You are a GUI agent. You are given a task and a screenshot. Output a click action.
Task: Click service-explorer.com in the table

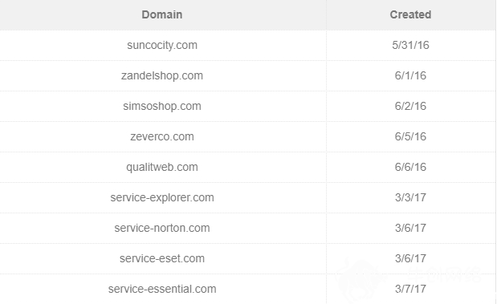(162, 197)
